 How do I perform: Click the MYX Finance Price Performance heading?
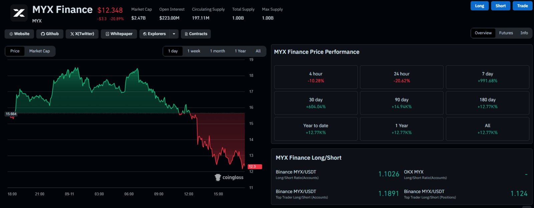click(x=317, y=52)
